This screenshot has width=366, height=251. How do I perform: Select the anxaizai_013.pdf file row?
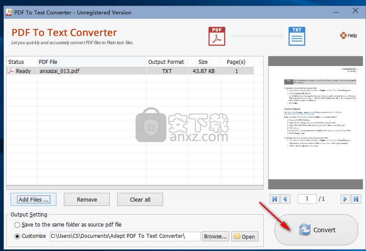click(x=130, y=71)
